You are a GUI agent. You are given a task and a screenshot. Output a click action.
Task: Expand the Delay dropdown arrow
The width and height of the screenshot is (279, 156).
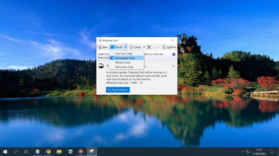[x=144, y=47]
